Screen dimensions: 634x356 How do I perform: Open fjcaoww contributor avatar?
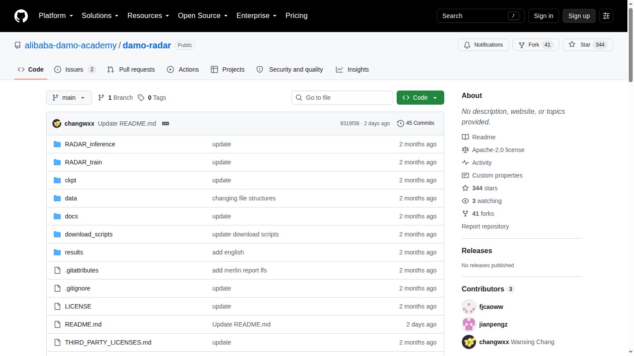coord(469,307)
